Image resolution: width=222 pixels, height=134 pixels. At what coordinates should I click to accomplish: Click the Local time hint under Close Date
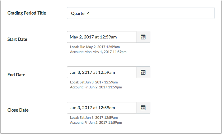(94, 118)
